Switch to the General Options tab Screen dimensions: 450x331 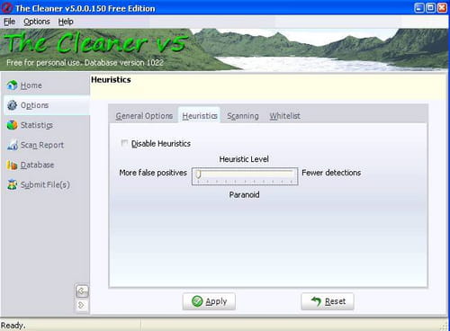coord(144,116)
